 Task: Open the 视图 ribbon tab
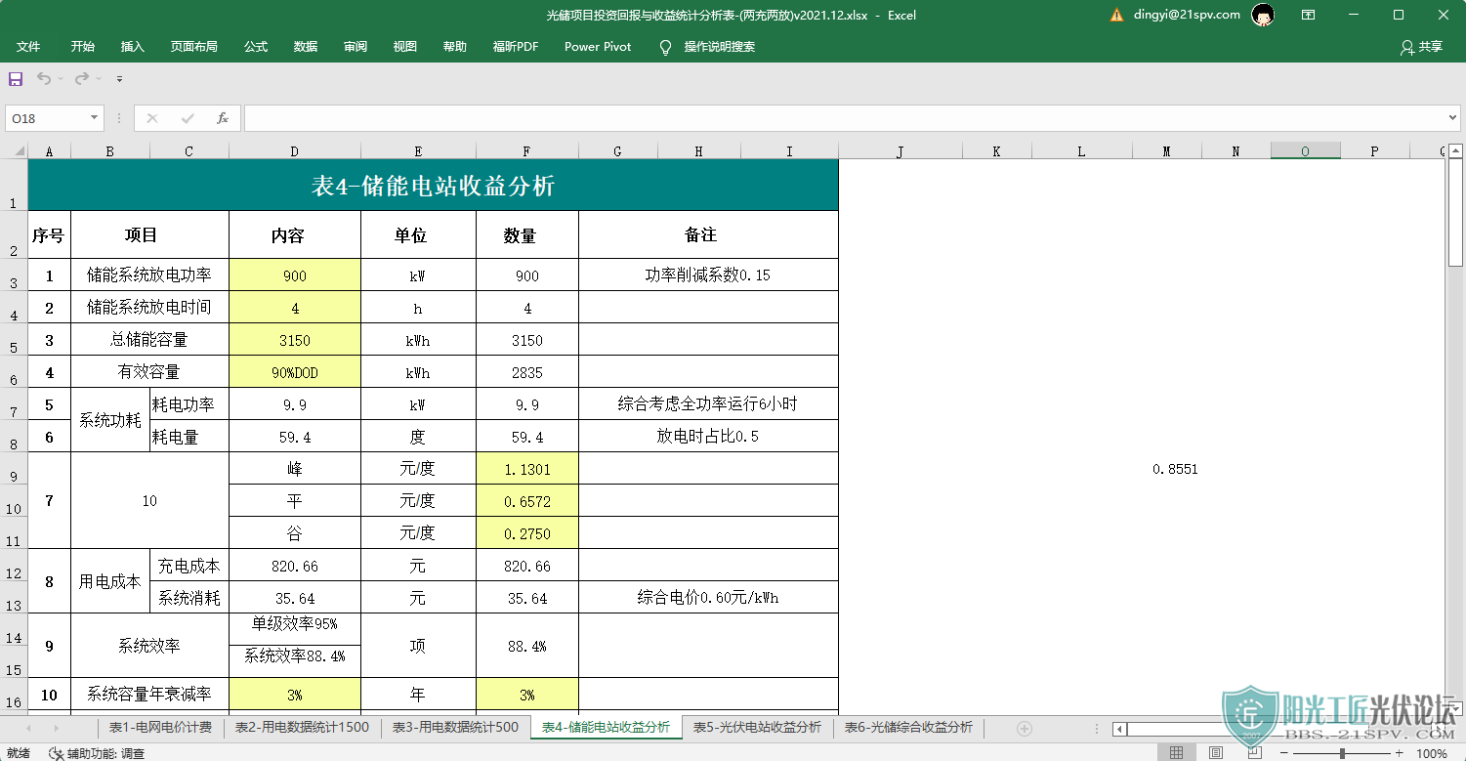405,46
